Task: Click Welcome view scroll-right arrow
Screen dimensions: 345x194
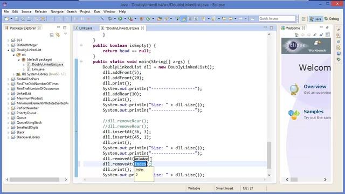Action: (325, 179)
